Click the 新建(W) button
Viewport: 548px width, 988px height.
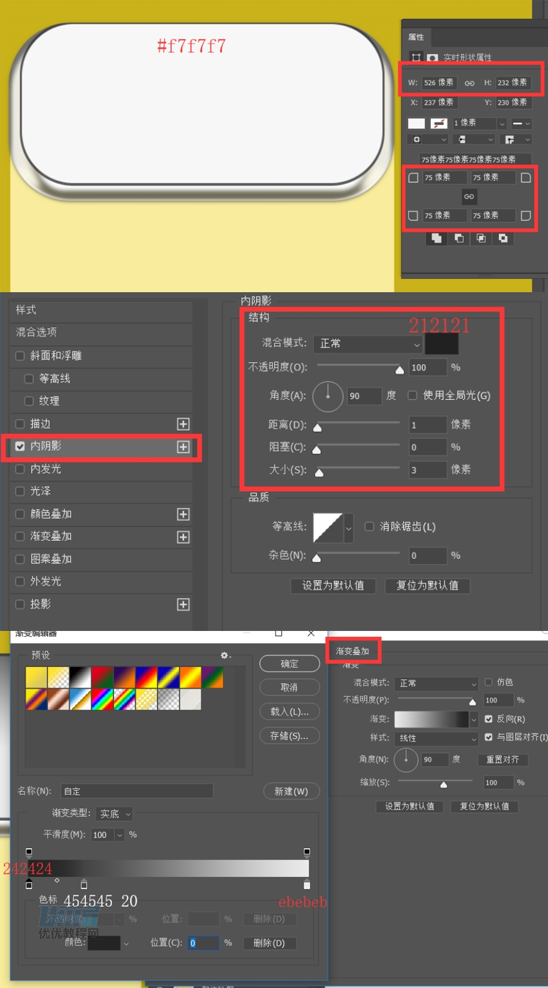coord(291,792)
